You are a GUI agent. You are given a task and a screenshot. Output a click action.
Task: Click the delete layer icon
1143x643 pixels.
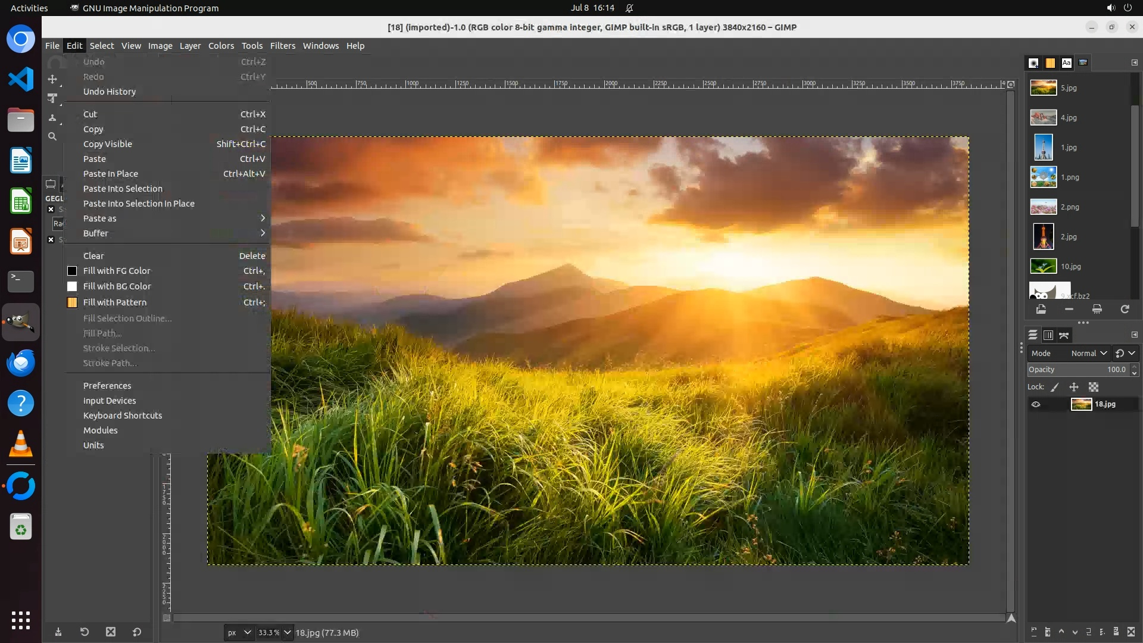(1131, 632)
